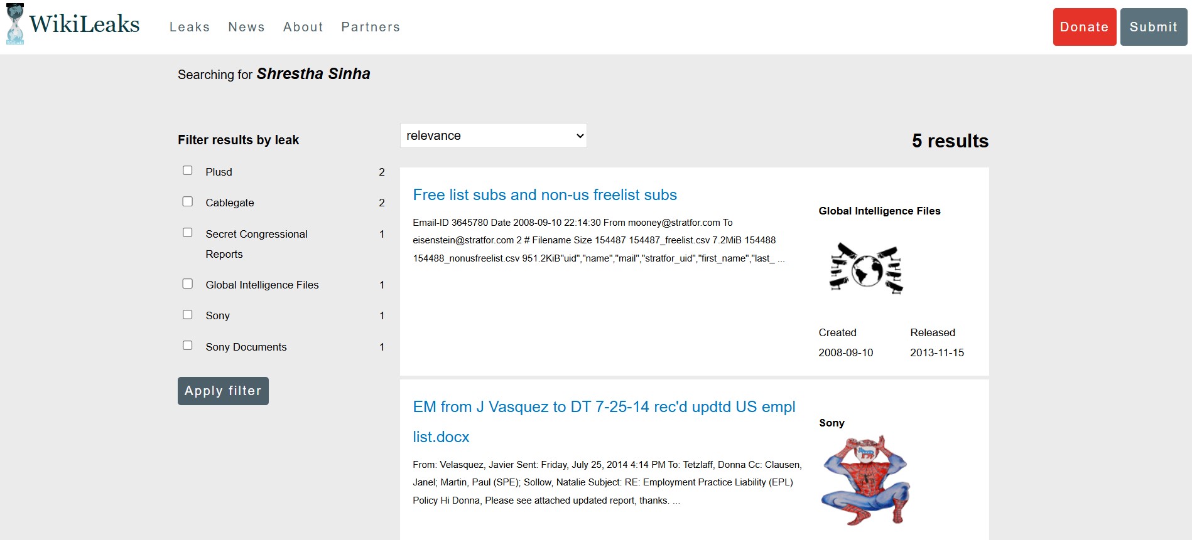1192x540 pixels.
Task: Open the About menu item
Action: (x=303, y=27)
